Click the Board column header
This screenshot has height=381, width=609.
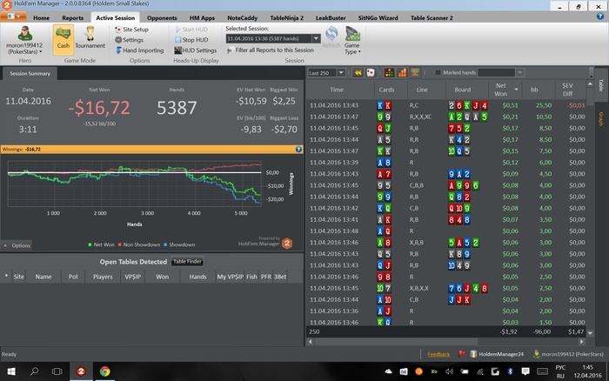coord(463,90)
